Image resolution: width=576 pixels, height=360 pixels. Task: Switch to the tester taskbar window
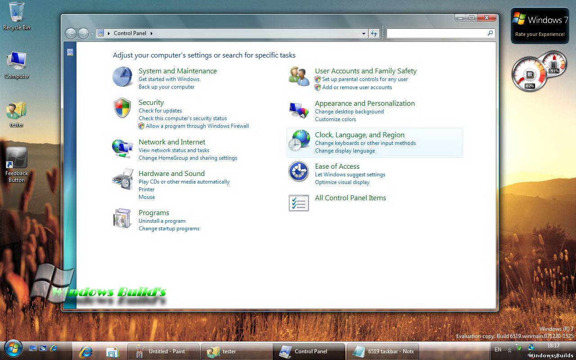point(236,351)
